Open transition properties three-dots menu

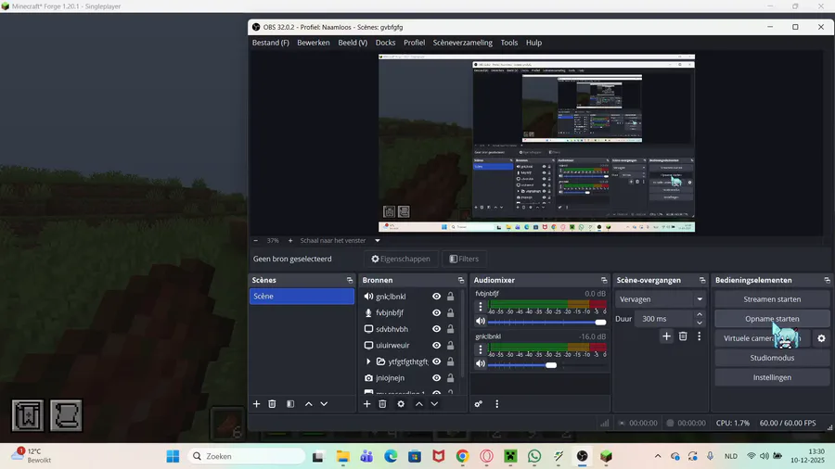point(700,336)
